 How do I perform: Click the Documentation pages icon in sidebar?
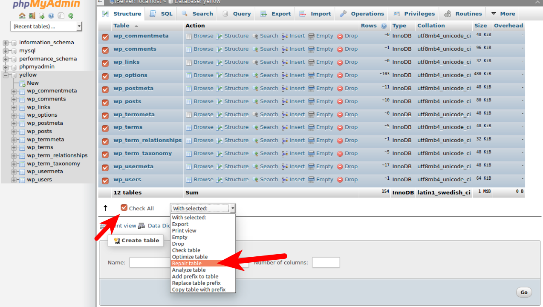point(61,16)
